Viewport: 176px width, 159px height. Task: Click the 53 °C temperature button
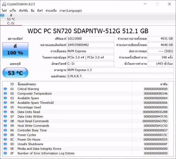(x=15, y=73)
